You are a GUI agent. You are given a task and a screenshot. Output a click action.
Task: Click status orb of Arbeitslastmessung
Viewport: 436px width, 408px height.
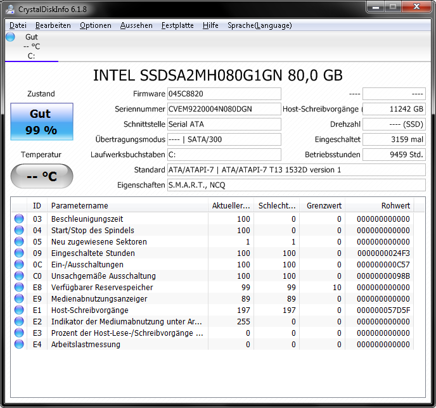[19, 344]
